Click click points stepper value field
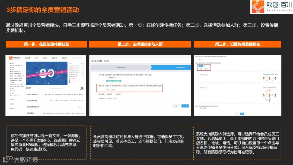The height and width of the screenshot is (165, 293). [x=205, y=87]
